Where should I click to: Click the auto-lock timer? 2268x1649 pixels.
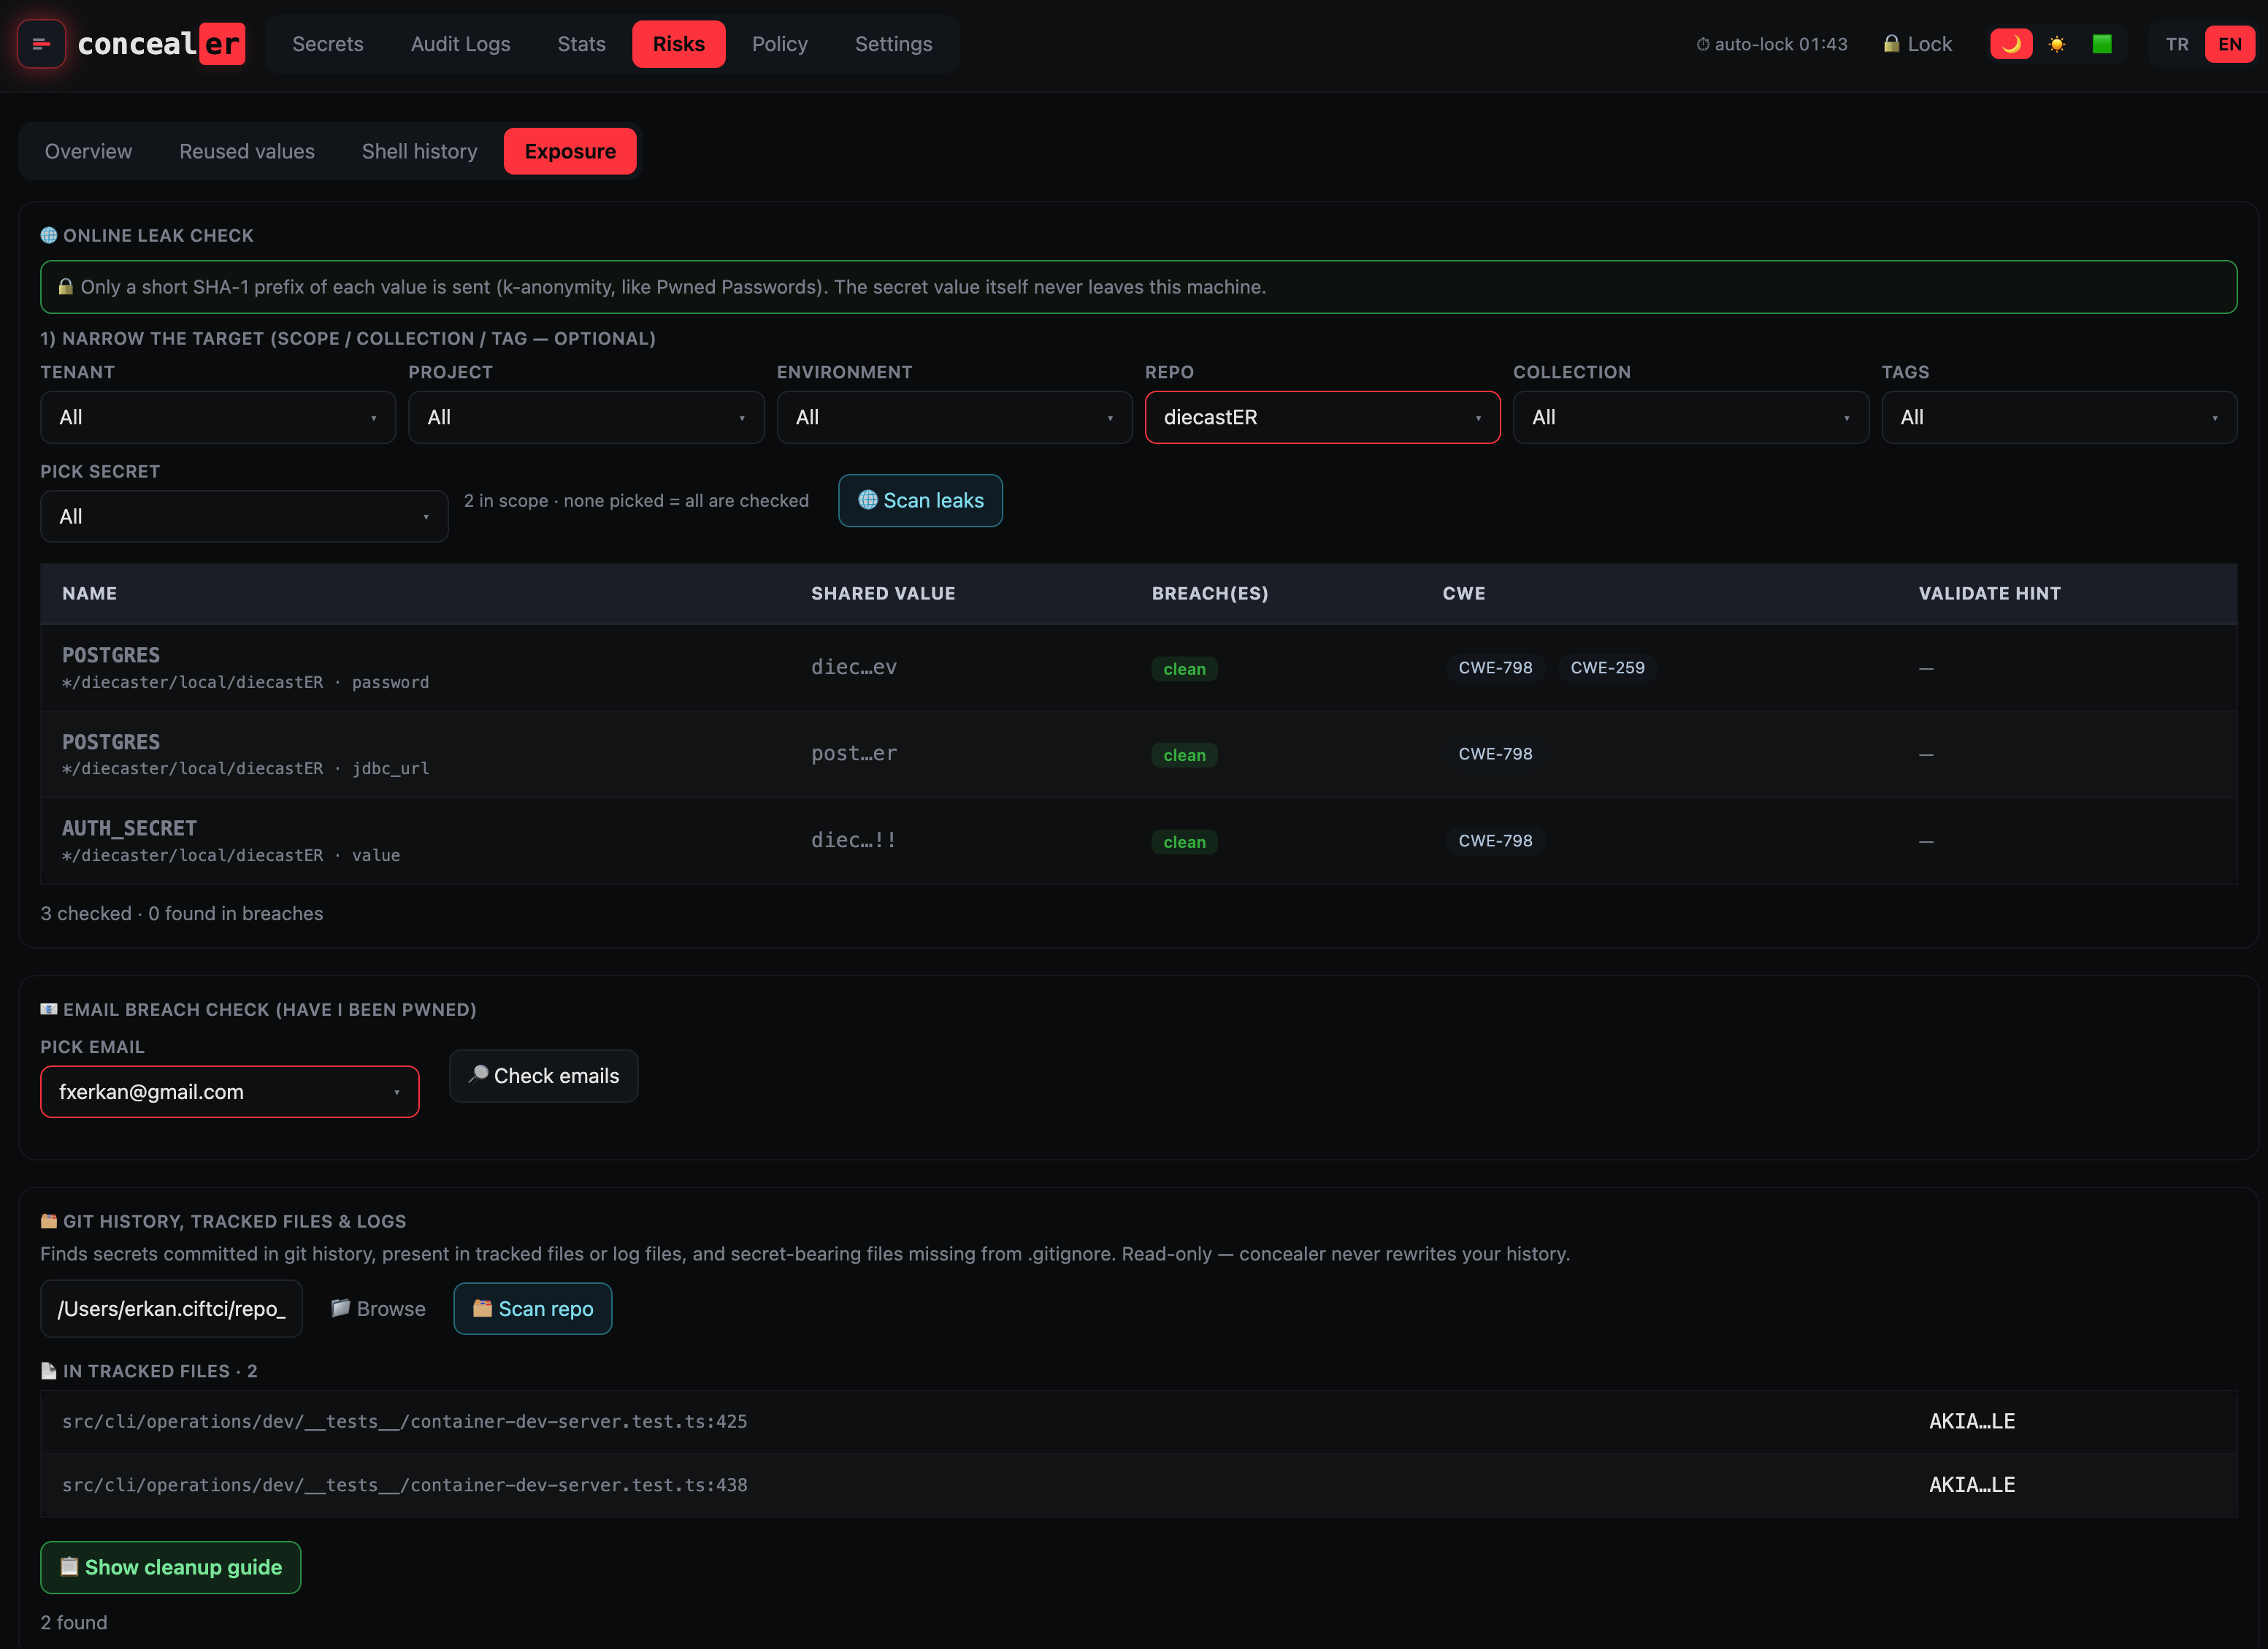coord(1771,44)
